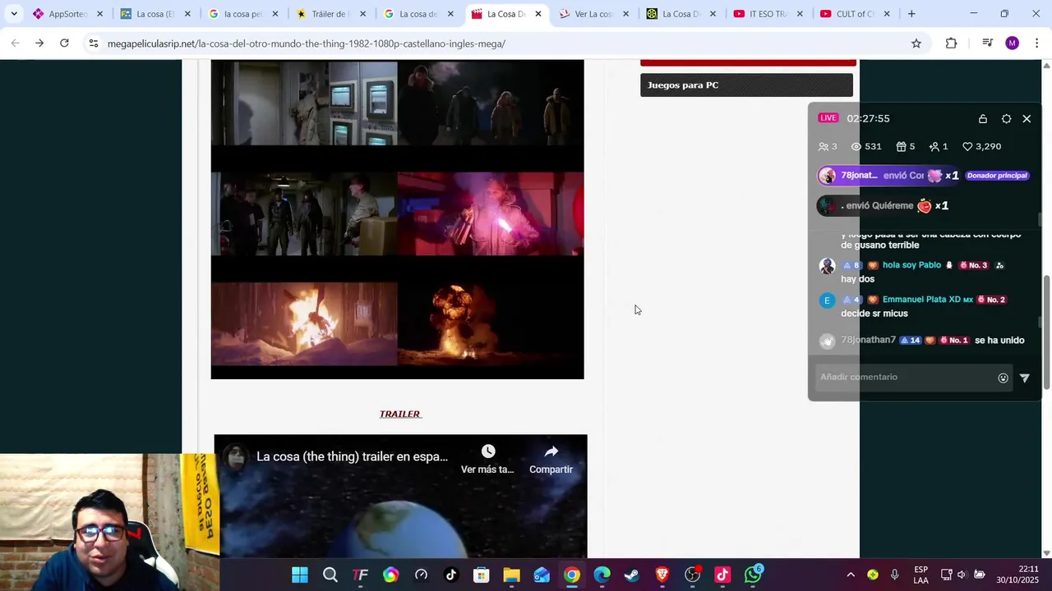Go back in browser history
The width and height of the screenshot is (1052, 591).
[x=15, y=44]
